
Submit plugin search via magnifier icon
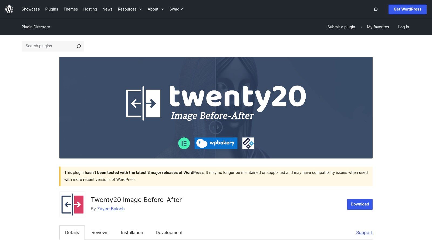coord(79,46)
